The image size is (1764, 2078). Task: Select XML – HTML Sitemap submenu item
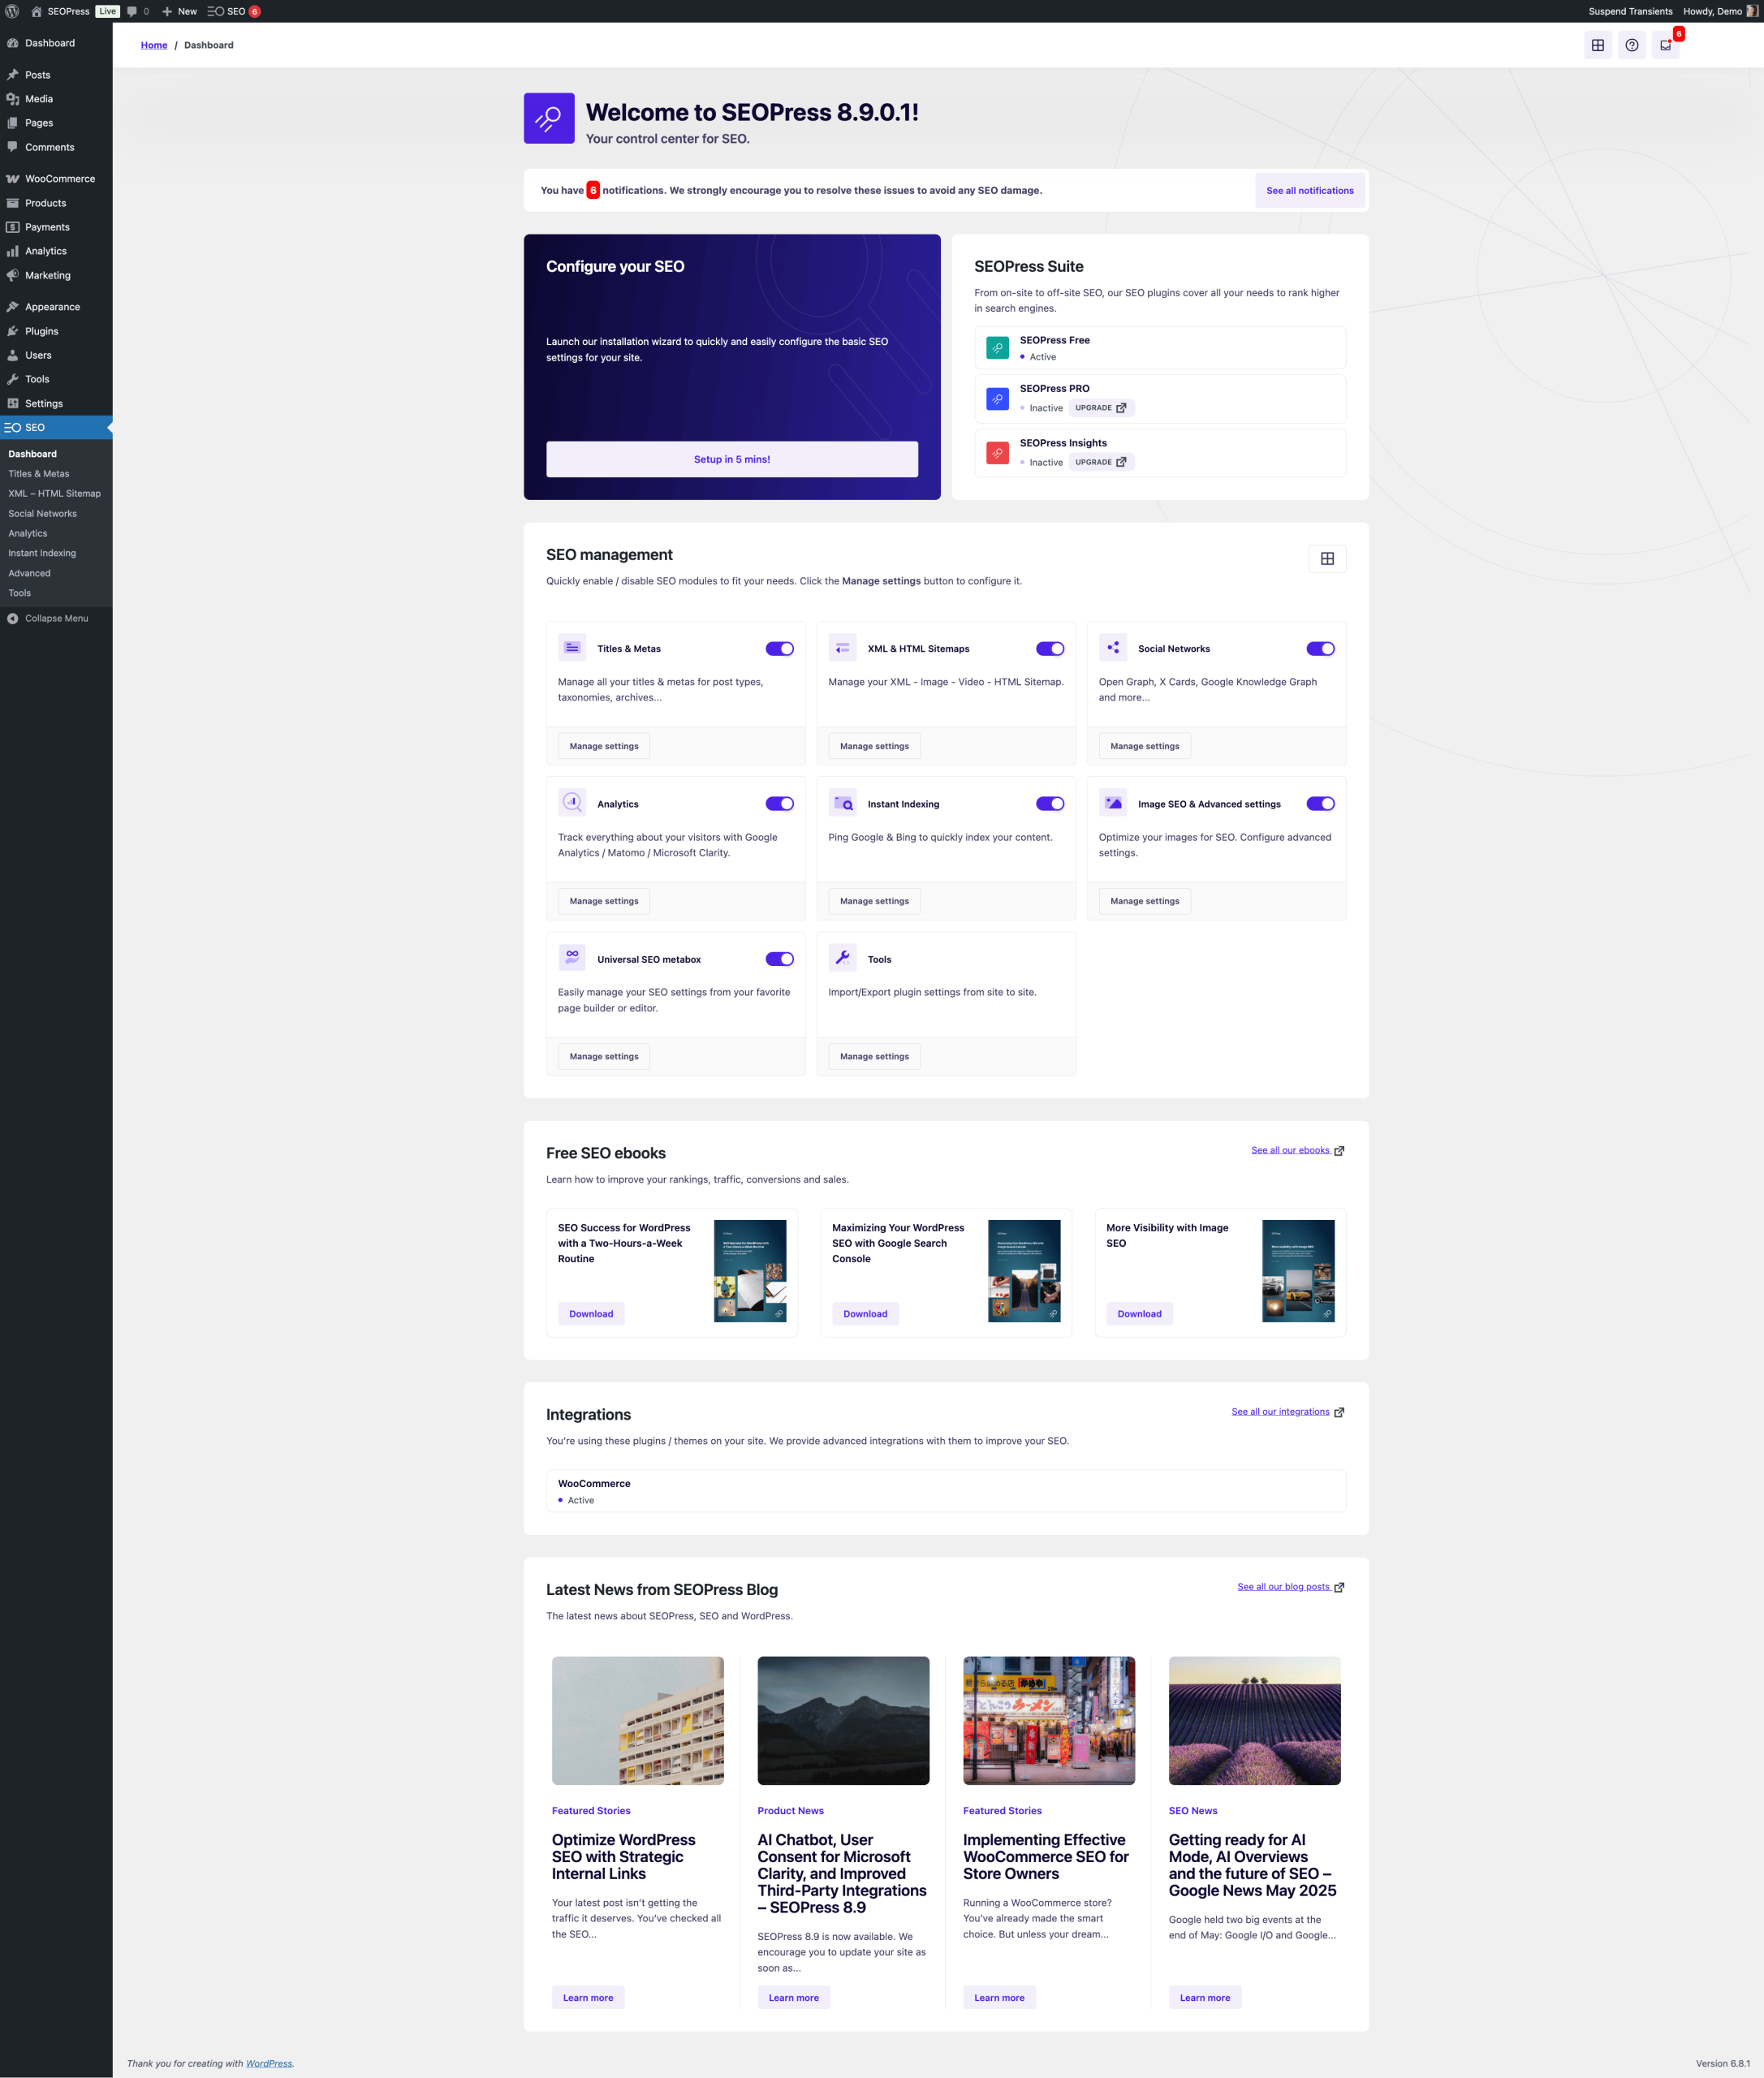point(54,493)
